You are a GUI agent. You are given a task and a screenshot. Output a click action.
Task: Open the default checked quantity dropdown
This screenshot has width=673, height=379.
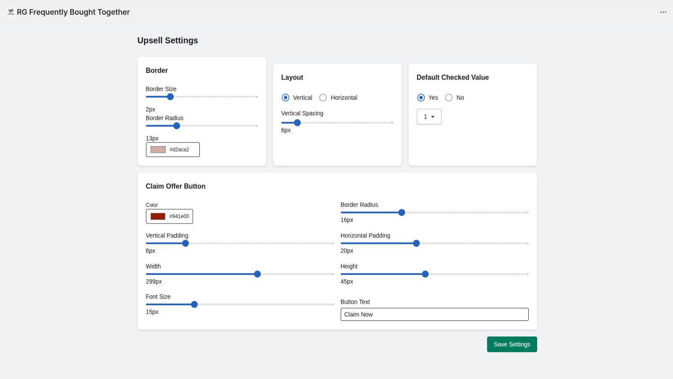(429, 117)
